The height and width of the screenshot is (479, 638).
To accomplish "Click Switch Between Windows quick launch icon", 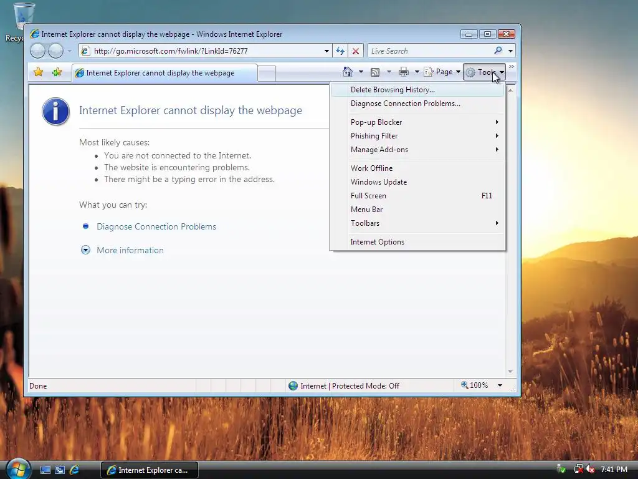I will click(x=60, y=470).
